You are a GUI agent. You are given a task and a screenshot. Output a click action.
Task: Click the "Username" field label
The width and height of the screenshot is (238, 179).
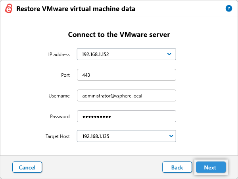coord(59,96)
